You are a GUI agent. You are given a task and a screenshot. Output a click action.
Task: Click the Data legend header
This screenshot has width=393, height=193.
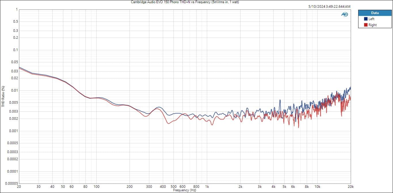click(x=375, y=13)
